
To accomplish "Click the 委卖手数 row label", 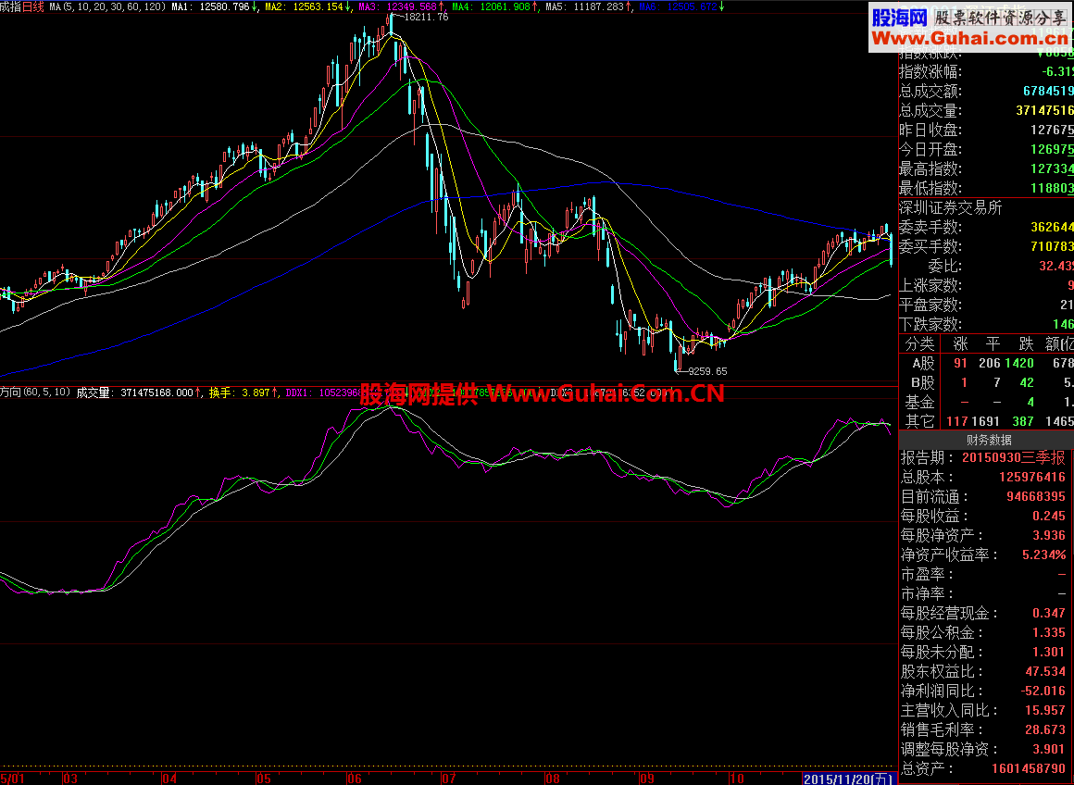I will coord(930,227).
